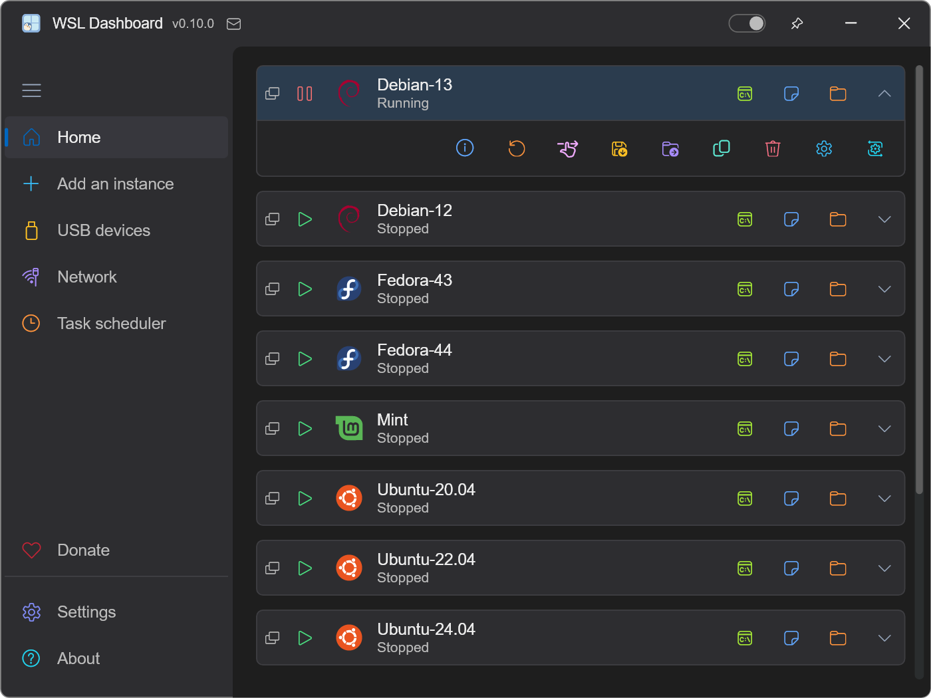The image size is (931, 698).
Task: Open Add an instance in the sidebar
Action: click(x=116, y=183)
